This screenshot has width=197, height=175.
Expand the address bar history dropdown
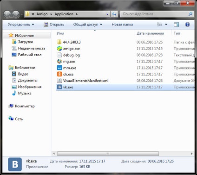tap(107, 14)
